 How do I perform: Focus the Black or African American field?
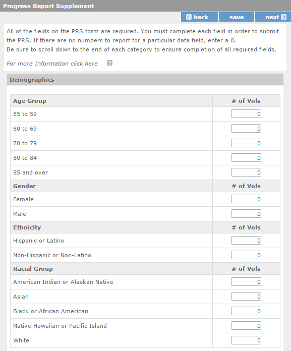246,311
